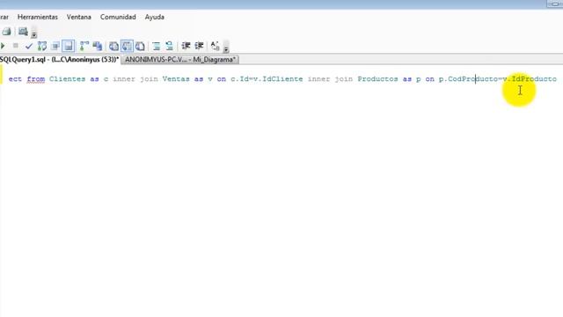Run the query with the Execute button

[3, 46]
